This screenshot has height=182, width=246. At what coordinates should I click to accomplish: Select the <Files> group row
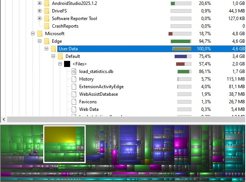pyautogui.click(x=80, y=64)
